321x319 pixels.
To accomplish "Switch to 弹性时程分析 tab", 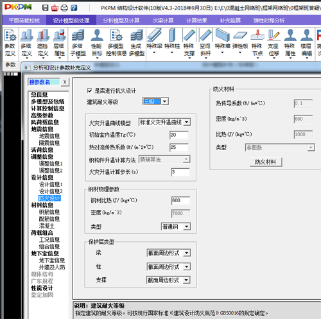I will tap(269, 21).
